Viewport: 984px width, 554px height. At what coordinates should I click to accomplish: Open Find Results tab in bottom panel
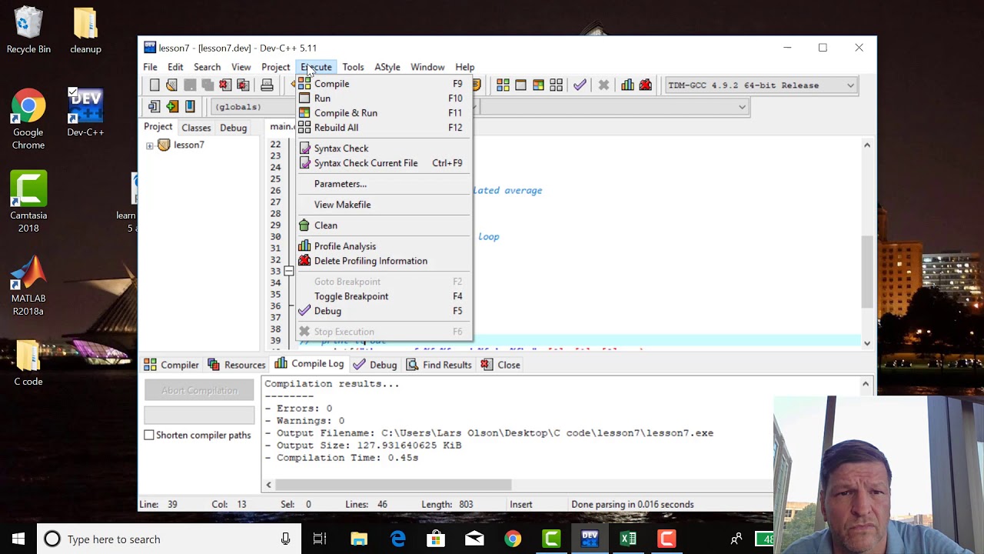[439, 365]
